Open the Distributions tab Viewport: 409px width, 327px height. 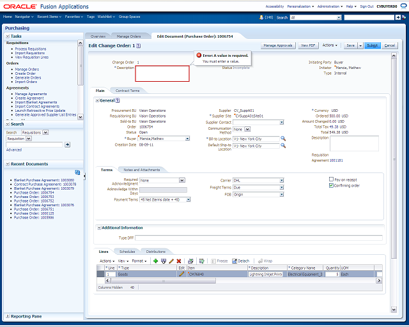(x=156, y=252)
